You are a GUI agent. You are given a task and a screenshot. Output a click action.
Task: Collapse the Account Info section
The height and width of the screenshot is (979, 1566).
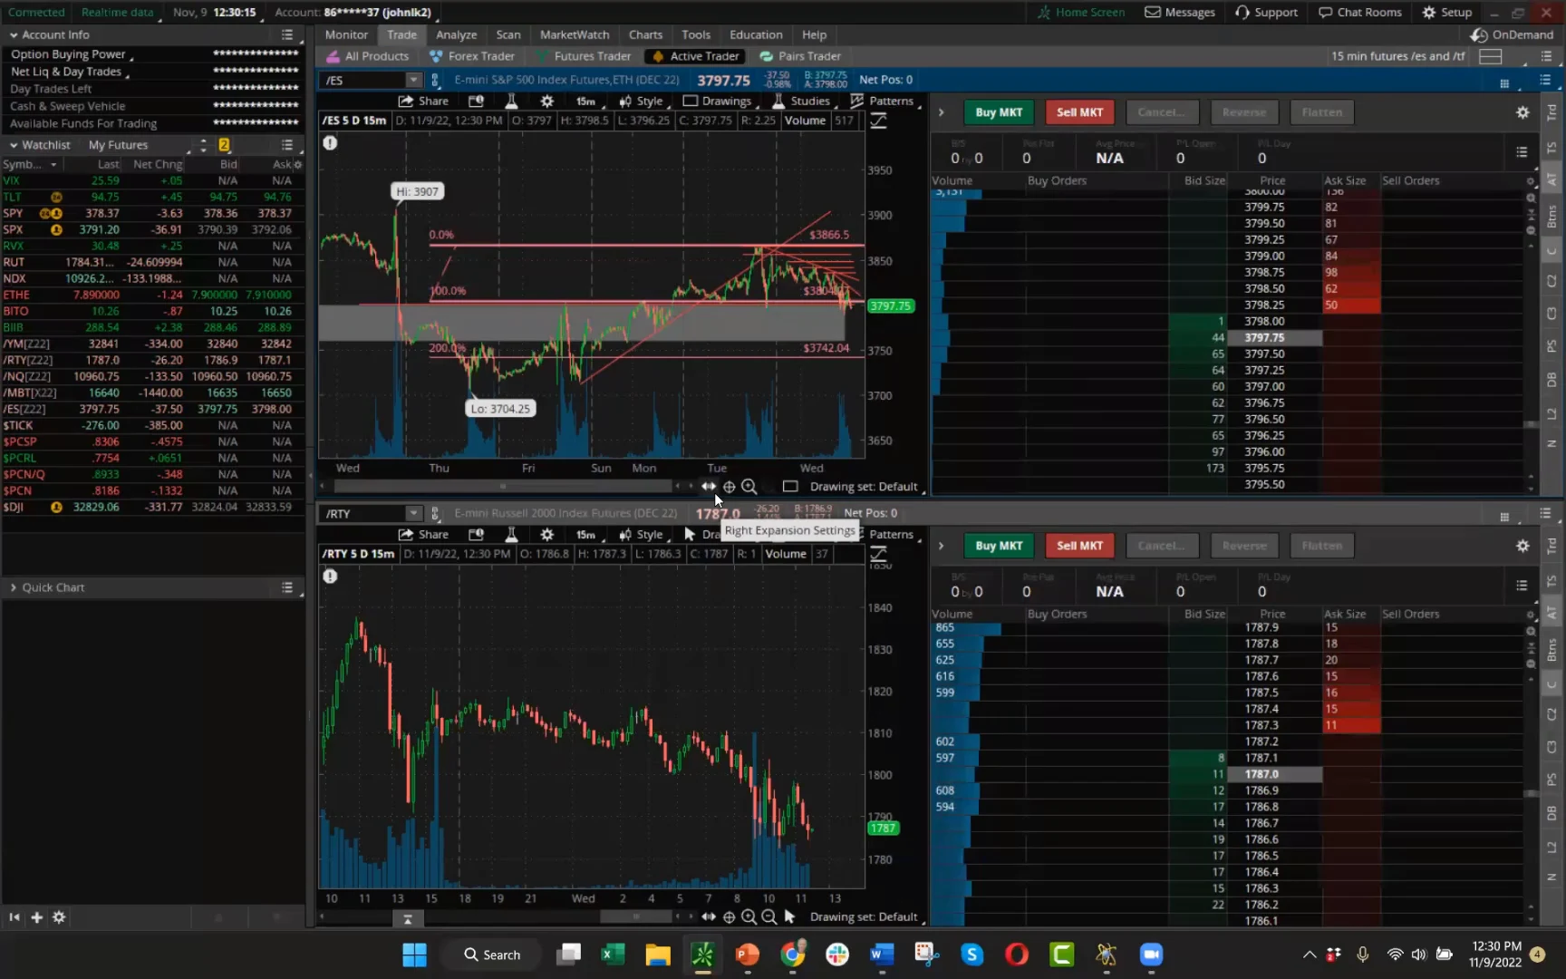click(x=14, y=34)
